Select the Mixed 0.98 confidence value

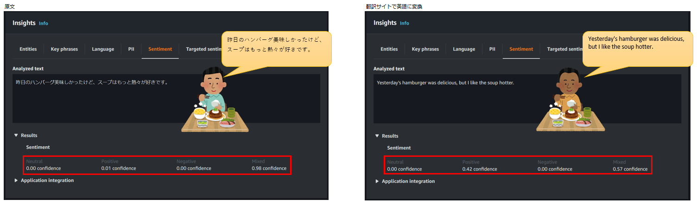click(269, 168)
